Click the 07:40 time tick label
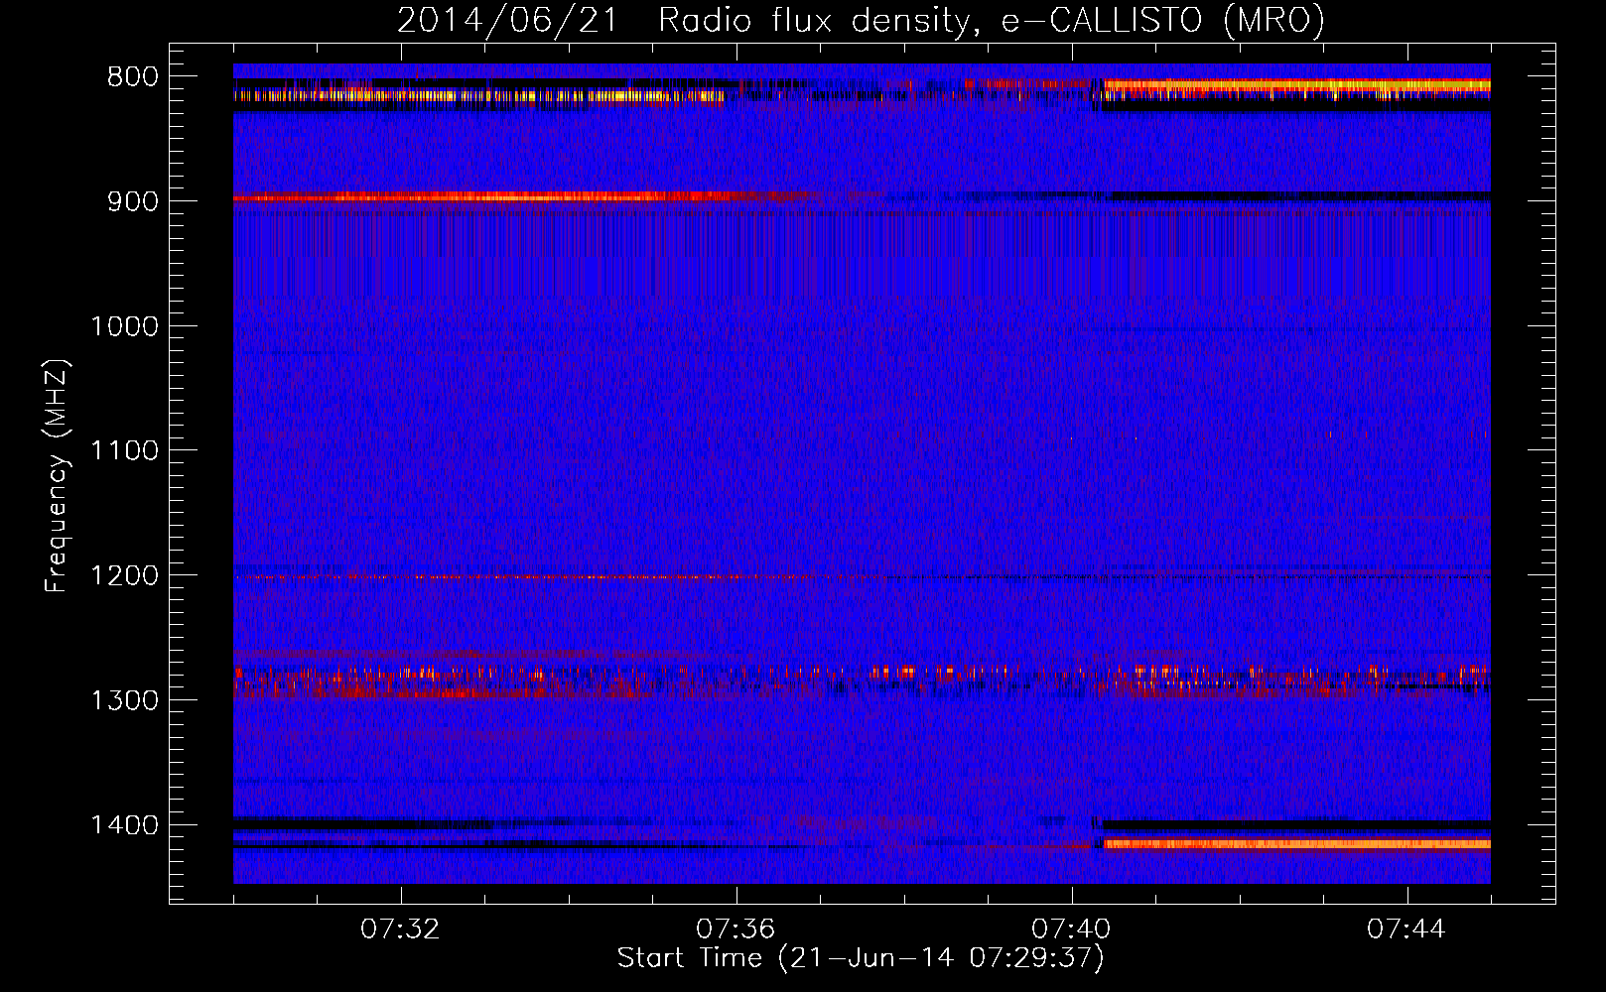Image resolution: width=1606 pixels, height=992 pixels. [1071, 930]
